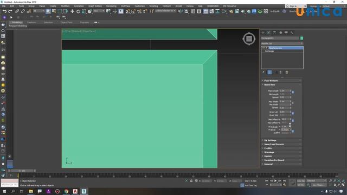
Task: Click the Remove Modifier trash icon
Action: click(281, 72)
